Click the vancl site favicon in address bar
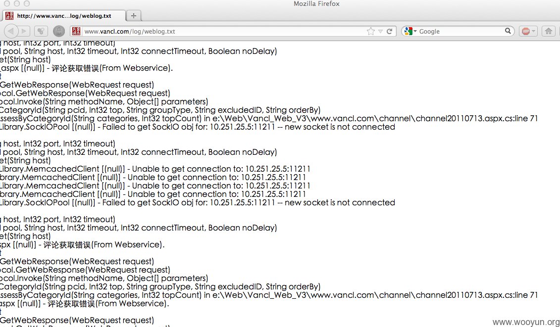The width and height of the screenshot is (560, 327). (76, 32)
